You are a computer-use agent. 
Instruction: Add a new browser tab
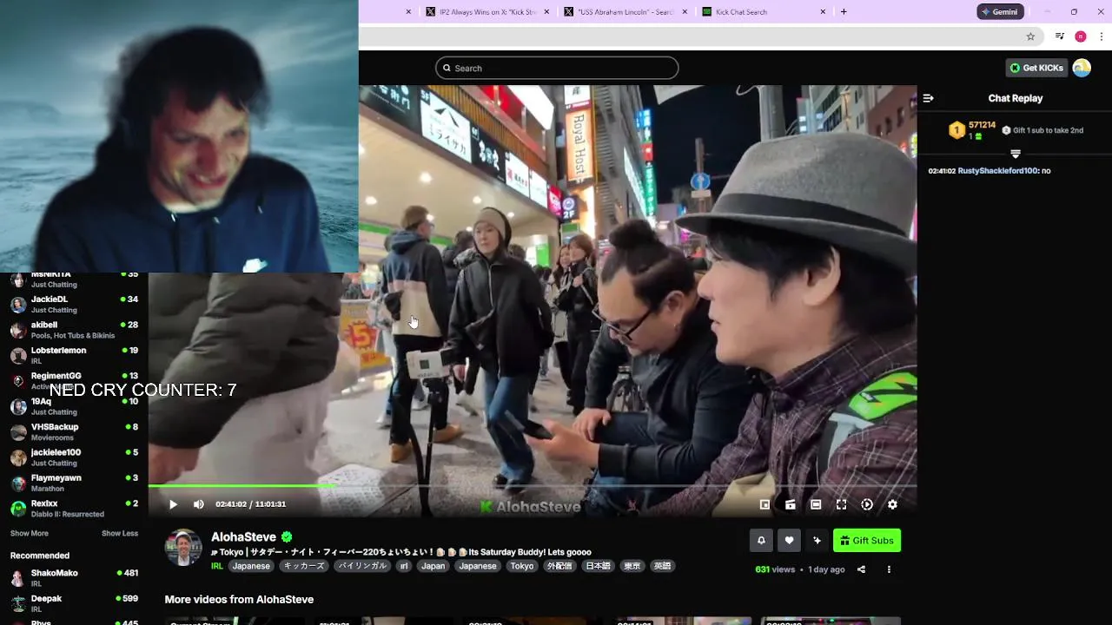click(x=844, y=11)
